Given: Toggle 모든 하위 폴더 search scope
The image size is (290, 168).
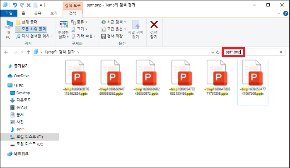Looking at the screenshot, I should [31, 29].
